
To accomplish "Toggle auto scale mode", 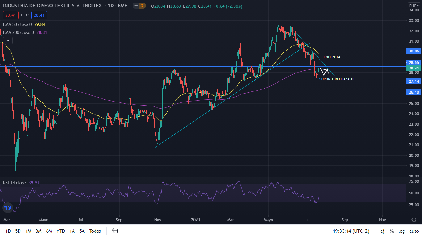I will (x=414, y=231).
